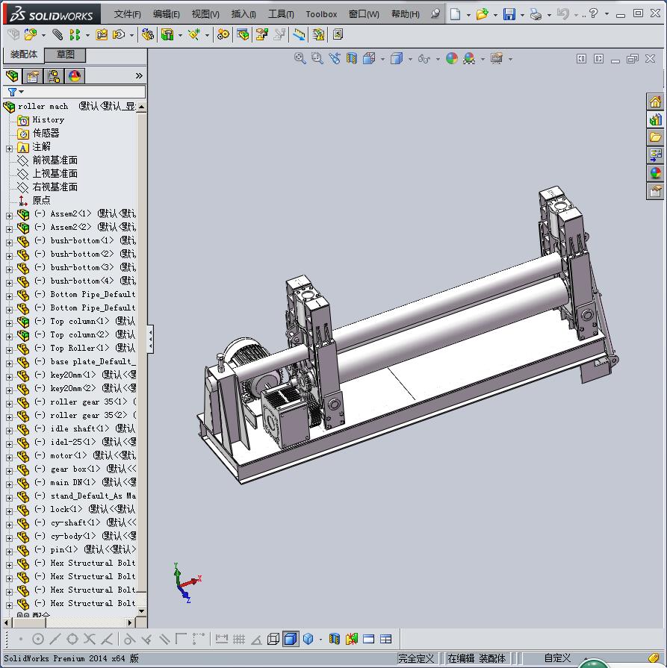Click the feature tree filter field
The image size is (667, 668).
point(74,92)
